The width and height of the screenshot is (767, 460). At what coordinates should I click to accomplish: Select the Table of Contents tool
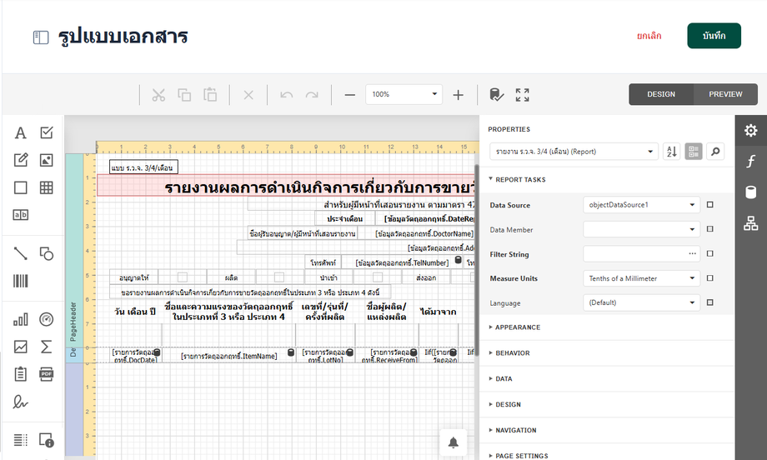pyautogui.click(x=21, y=440)
